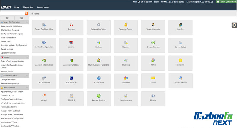
Task: Open the Change Root Password link
Action: click(x=10, y=30)
